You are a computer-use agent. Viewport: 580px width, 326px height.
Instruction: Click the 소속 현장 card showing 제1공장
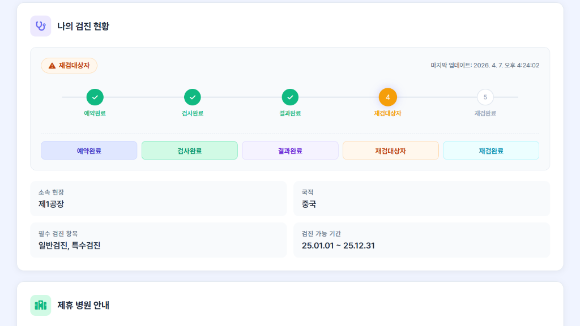coord(159,199)
